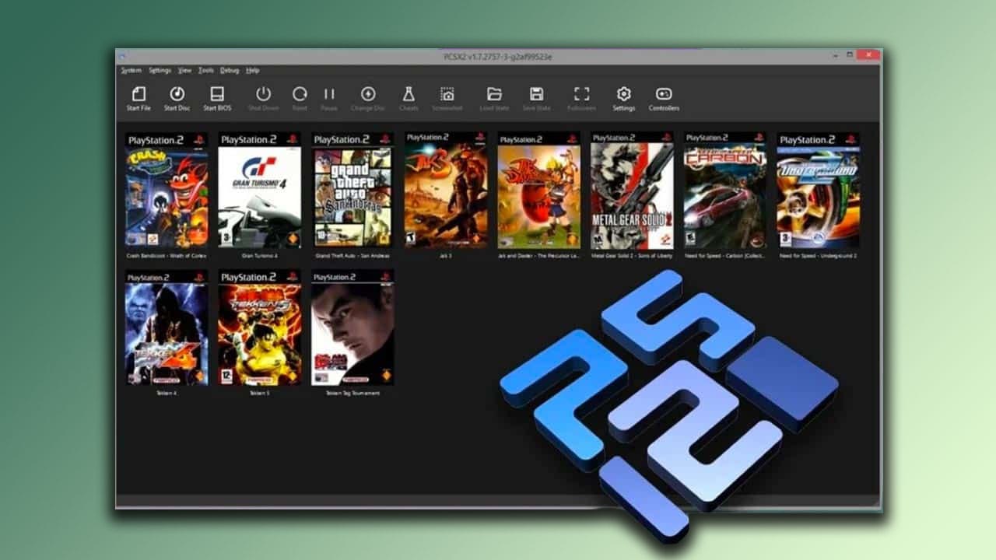Open the Controllers configuration icon
Screen dimensions: 996x560
click(x=664, y=94)
